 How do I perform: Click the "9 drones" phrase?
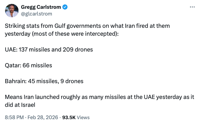pyautogui.click(x=72, y=81)
